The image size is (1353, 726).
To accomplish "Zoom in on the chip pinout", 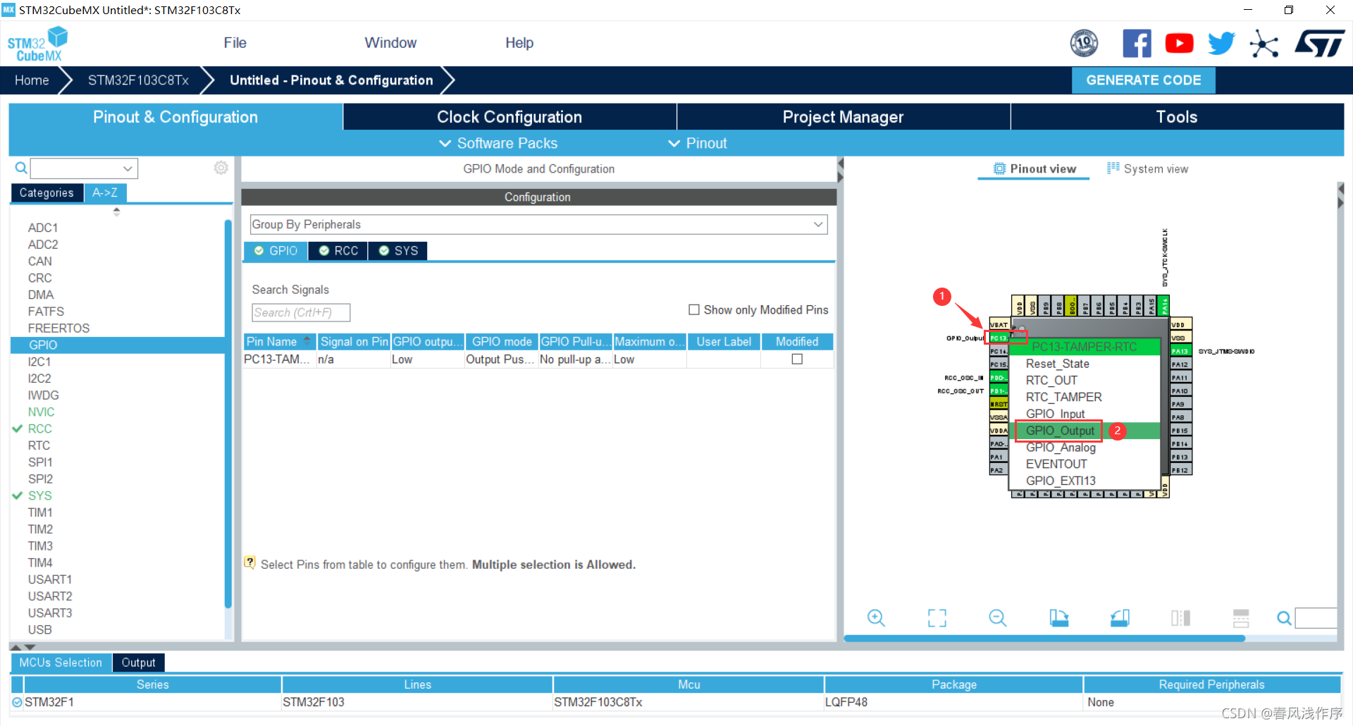I will (x=876, y=618).
